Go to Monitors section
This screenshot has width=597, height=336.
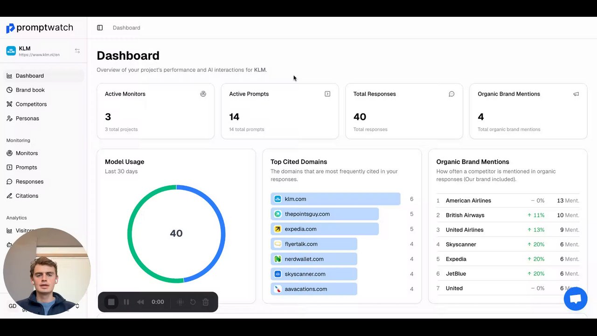tap(43, 153)
